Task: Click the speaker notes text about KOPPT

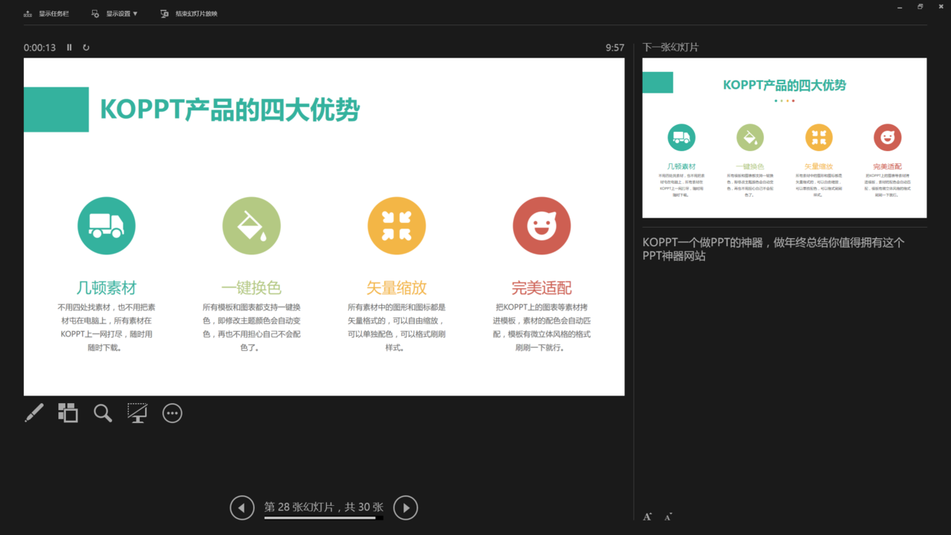Action: 774,249
